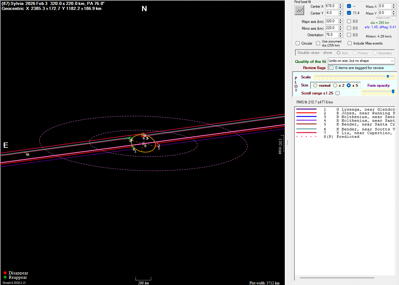Enable the Circular checkbox
The image size is (399, 285).
(x=298, y=43)
